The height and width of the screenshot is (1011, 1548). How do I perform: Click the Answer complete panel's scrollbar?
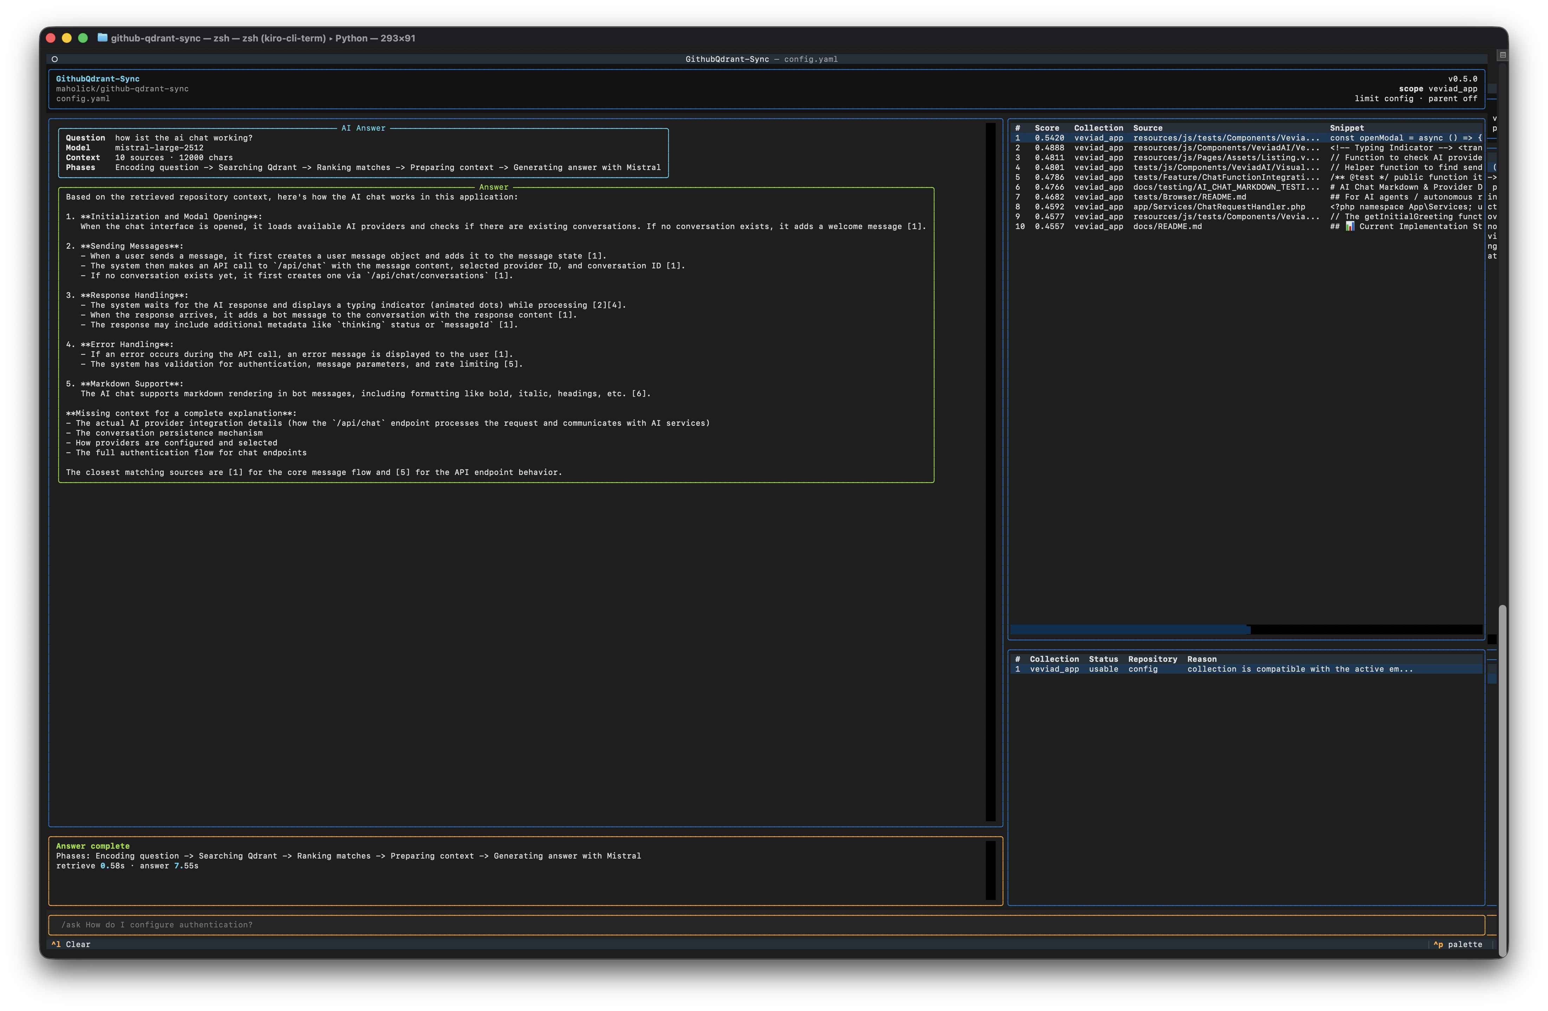coord(990,870)
